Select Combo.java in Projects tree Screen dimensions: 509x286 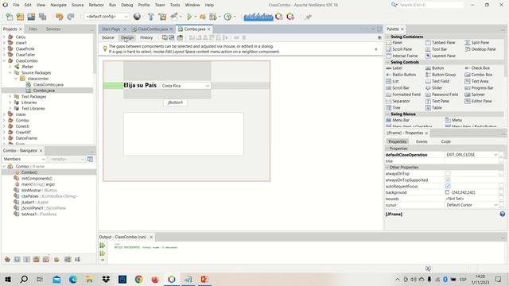tap(44, 91)
